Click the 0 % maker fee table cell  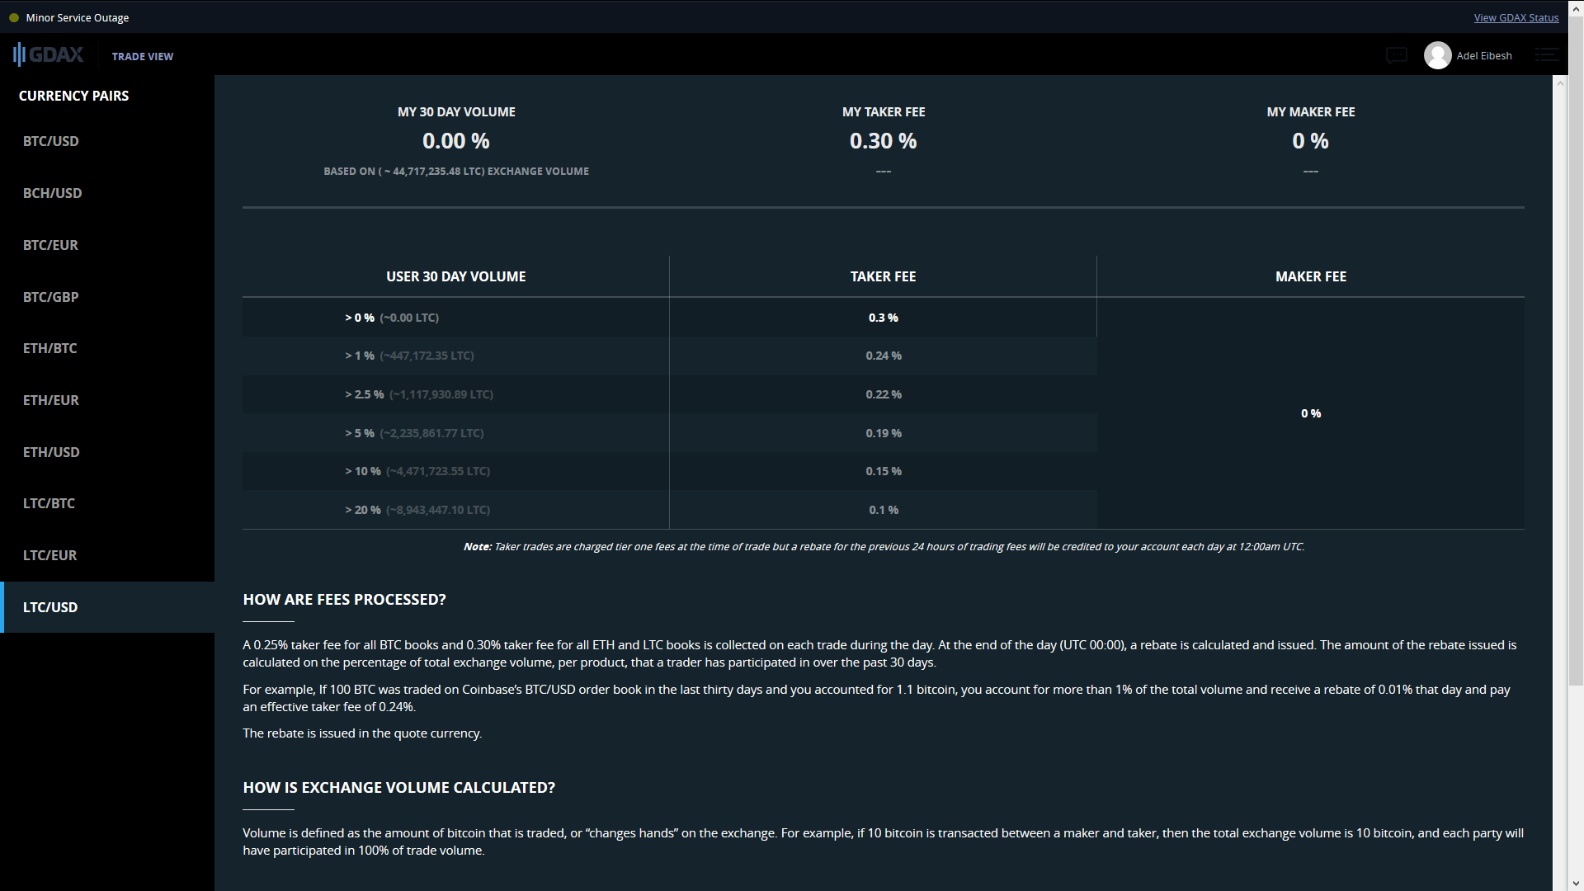tap(1311, 413)
